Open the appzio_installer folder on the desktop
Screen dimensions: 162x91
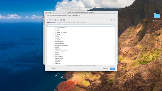tap(157, 16)
